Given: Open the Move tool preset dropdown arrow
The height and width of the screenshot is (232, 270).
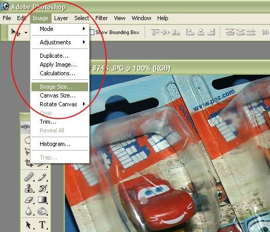Looking at the screenshot, I should 26,32.
